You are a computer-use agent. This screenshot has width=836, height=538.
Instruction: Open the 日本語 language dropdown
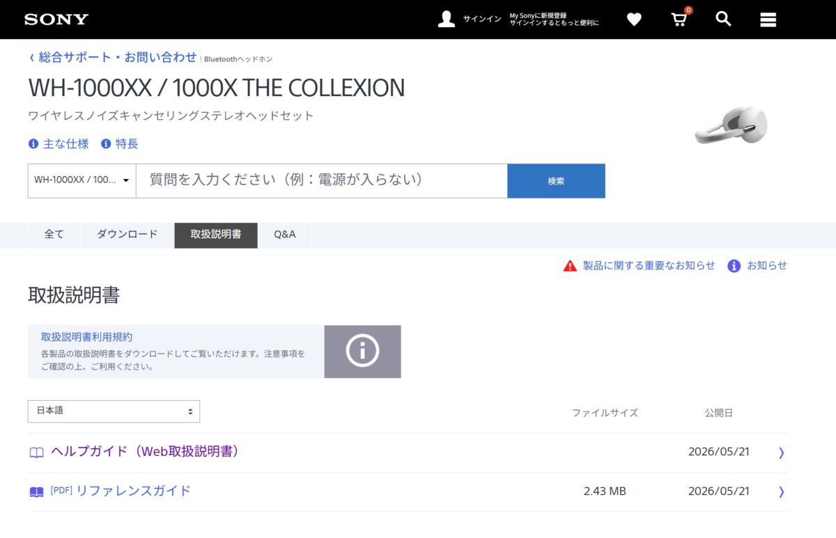click(x=114, y=411)
